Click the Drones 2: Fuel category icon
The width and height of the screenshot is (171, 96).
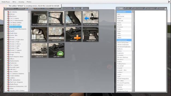8,42
